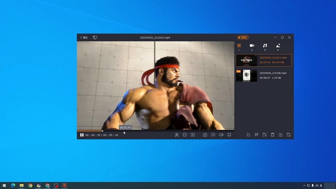Minimize the recorder window
This screenshot has height=189, width=336.
(276, 37)
